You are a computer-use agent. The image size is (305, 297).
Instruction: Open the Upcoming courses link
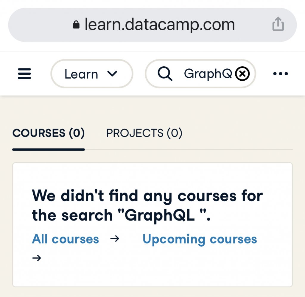(200, 239)
